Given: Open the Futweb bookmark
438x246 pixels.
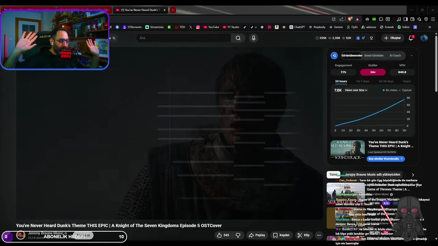Looking at the screenshot, I should (x=387, y=27).
